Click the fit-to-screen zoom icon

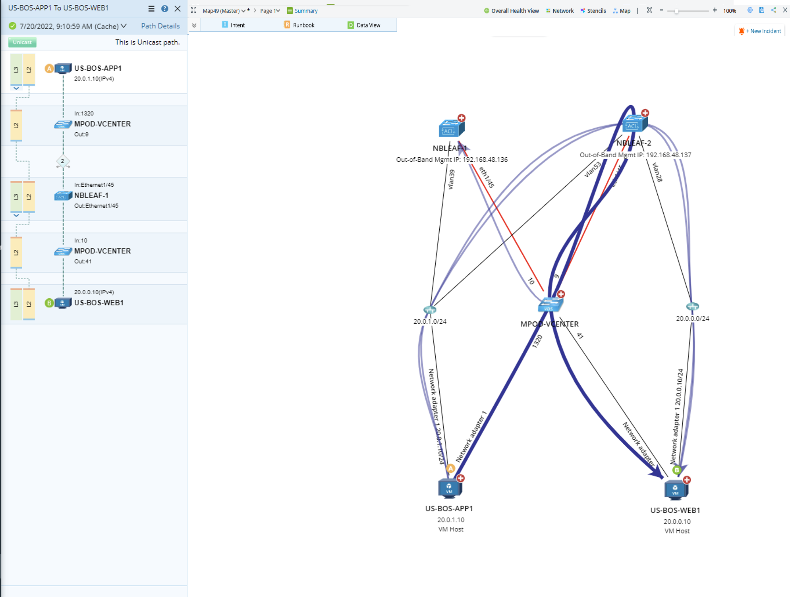[x=649, y=10]
